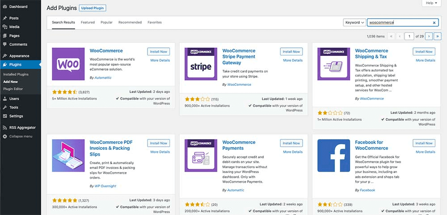This screenshot has width=447, height=215.
Task: Switch to the Recommended tab
Action: pos(130,22)
